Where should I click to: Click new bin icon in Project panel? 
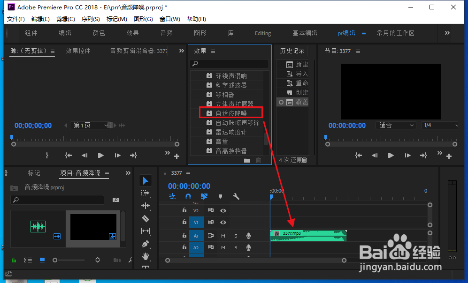point(116,200)
